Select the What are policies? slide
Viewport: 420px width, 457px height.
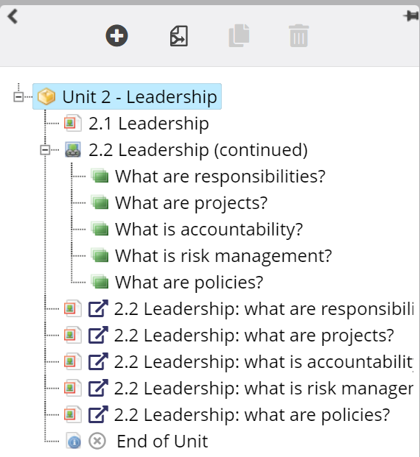[189, 283]
